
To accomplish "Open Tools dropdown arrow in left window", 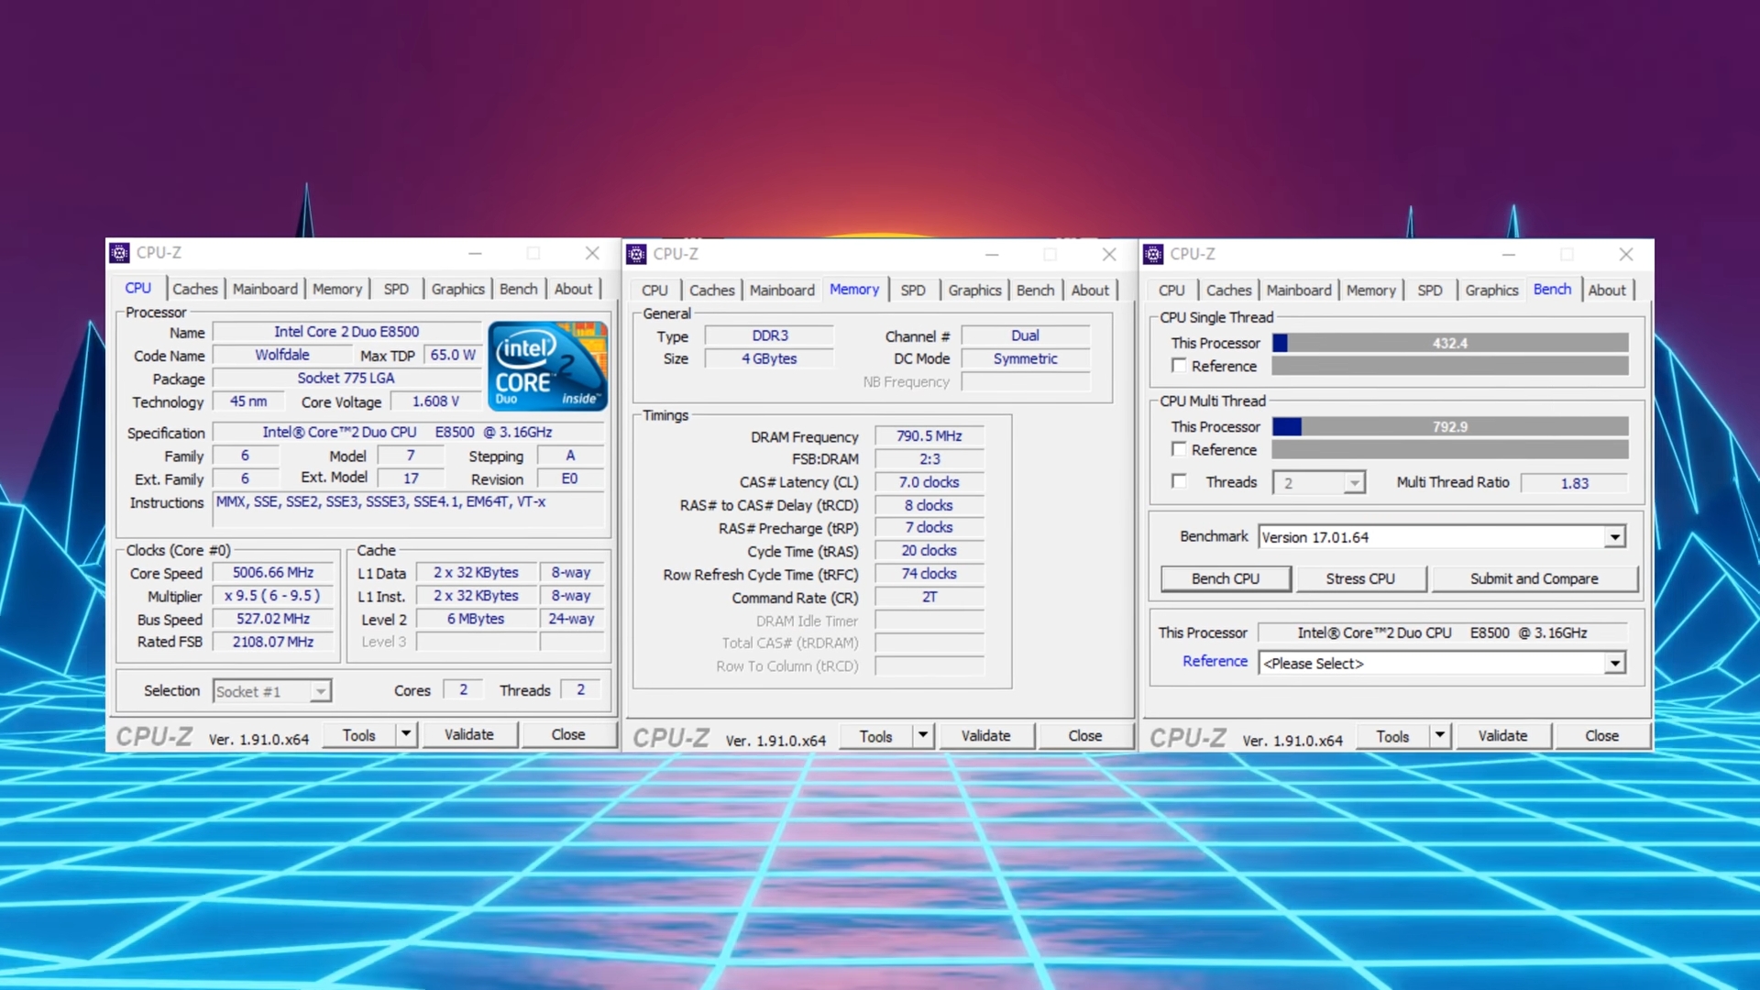I will (405, 734).
